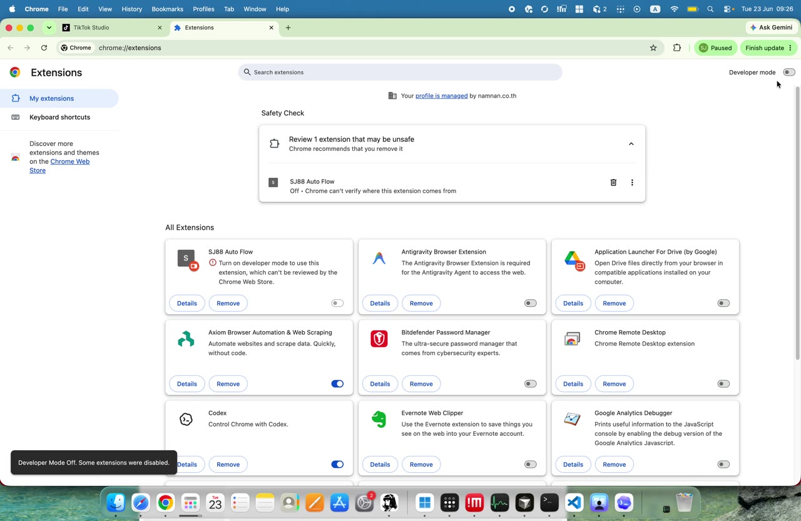
Task: Click the Antigravity Browser Extension logo
Action: click(x=379, y=258)
